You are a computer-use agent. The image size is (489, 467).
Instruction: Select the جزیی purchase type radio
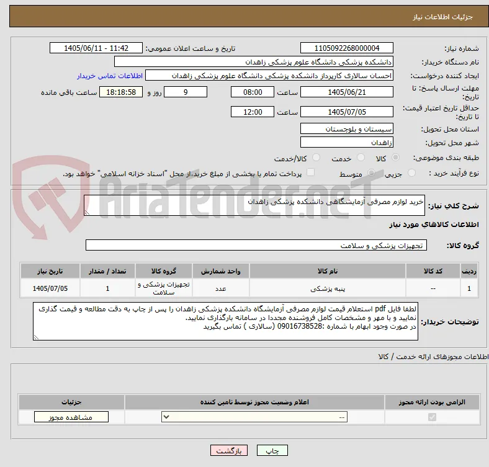pyautogui.click(x=411, y=172)
